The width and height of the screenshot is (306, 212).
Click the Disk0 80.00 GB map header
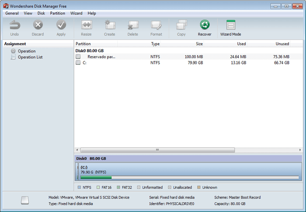[x=188, y=159]
